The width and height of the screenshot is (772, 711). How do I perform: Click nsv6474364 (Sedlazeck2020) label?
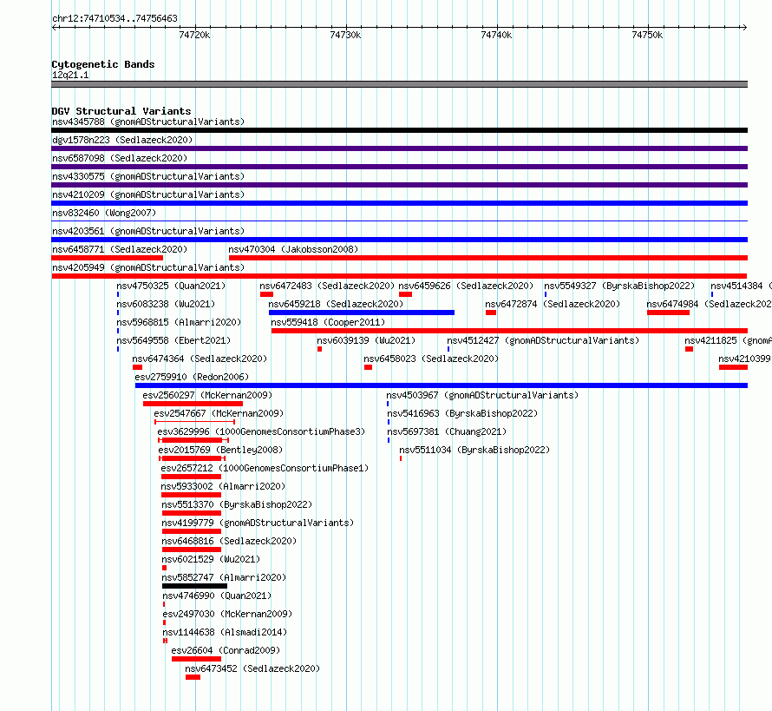click(x=200, y=359)
